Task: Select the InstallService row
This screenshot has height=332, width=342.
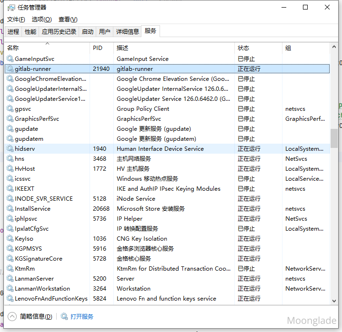Action: click(x=143, y=209)
